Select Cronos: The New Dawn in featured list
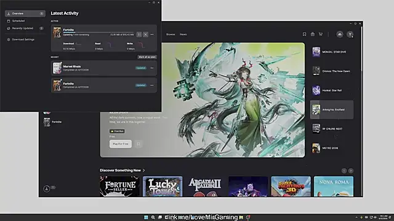The image size is (394, 221). coord(332,71)
